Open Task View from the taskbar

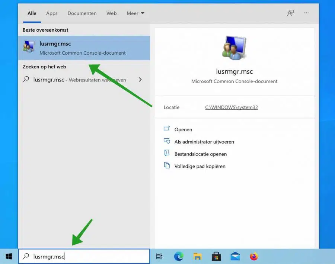(x=159, y=256)
